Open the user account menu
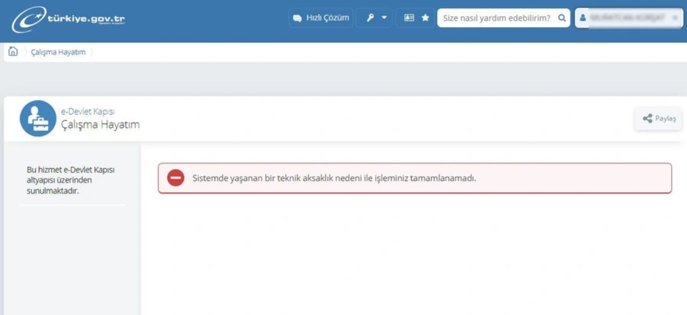 click(x=628, y=18)
